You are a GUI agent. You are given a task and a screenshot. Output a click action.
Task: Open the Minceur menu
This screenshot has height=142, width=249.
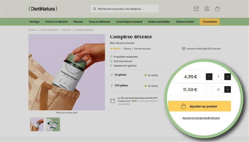pyautogui.click(x=78, y=22)
